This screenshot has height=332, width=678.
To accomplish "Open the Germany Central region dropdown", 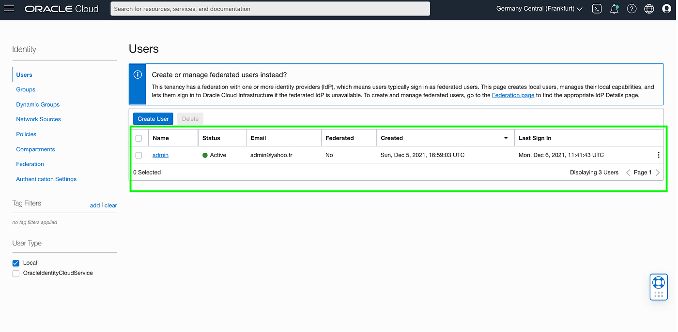I will 539,8.
